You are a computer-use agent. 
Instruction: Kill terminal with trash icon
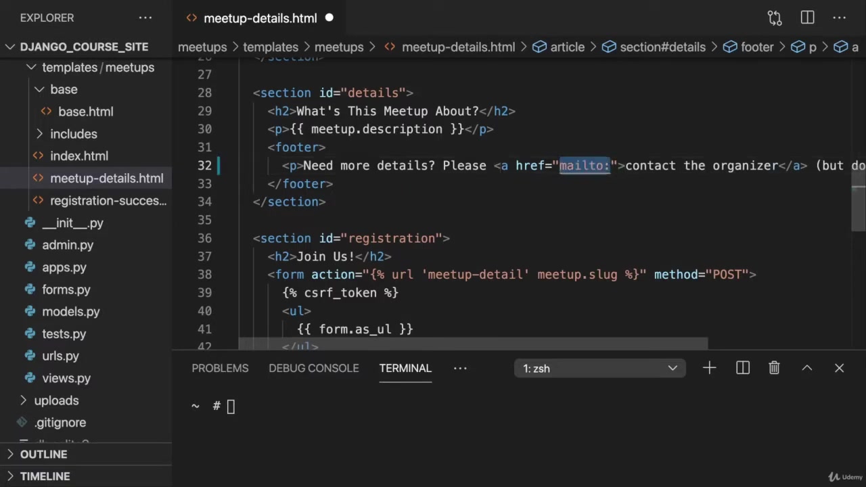click(x=774, y=368)
